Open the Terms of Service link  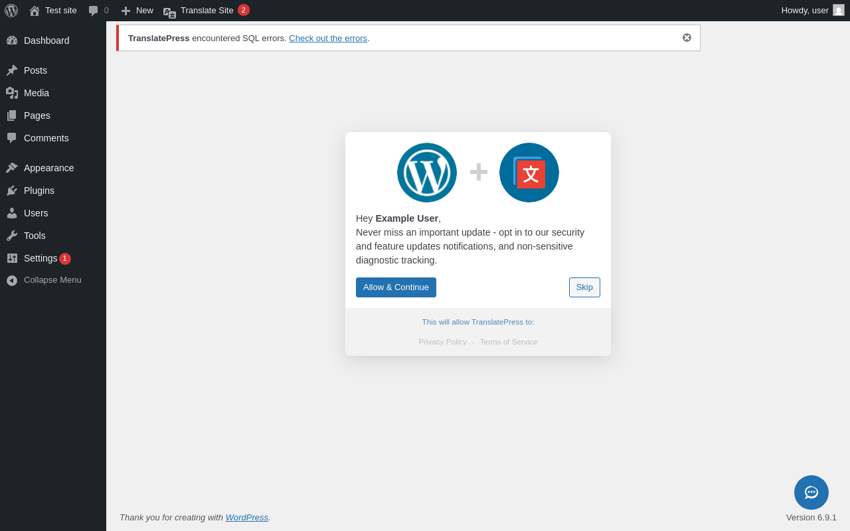[509, 342]
